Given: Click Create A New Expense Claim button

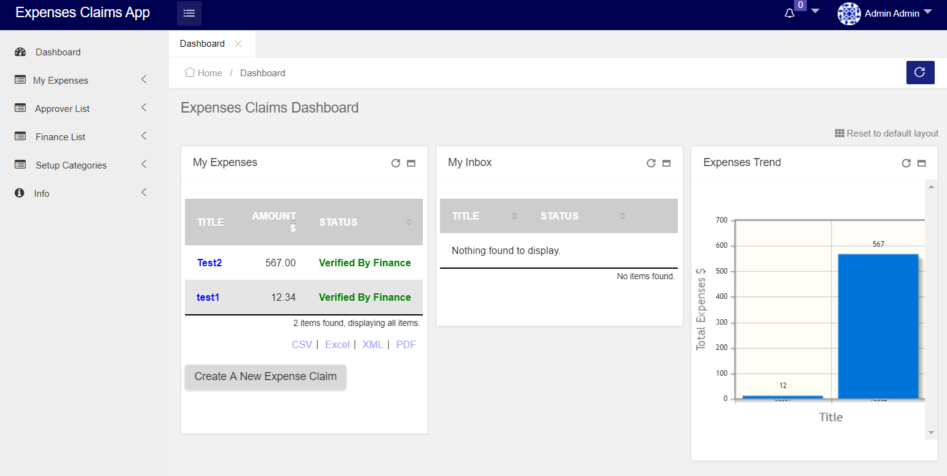Looking at the screenshot, I should (265, 376).
